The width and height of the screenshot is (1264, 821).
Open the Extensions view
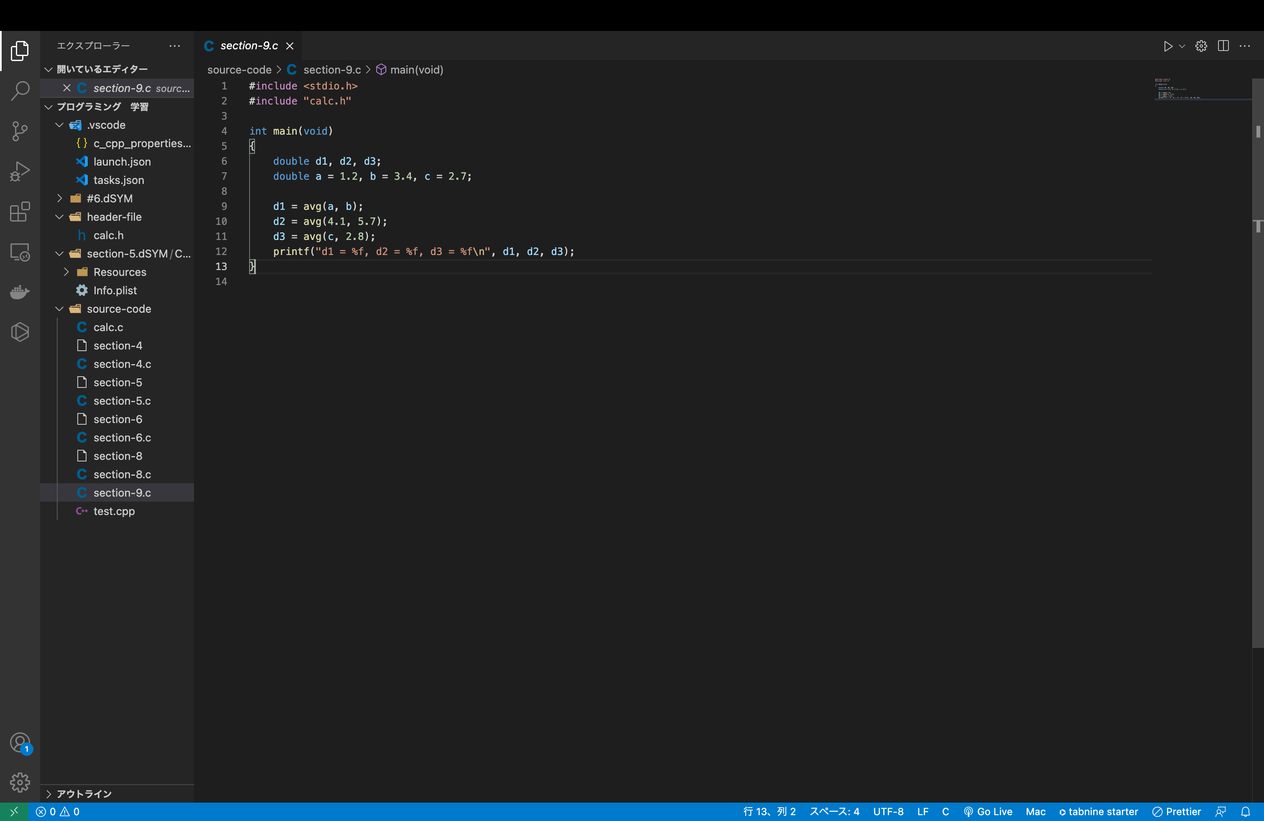click(20, 212)
